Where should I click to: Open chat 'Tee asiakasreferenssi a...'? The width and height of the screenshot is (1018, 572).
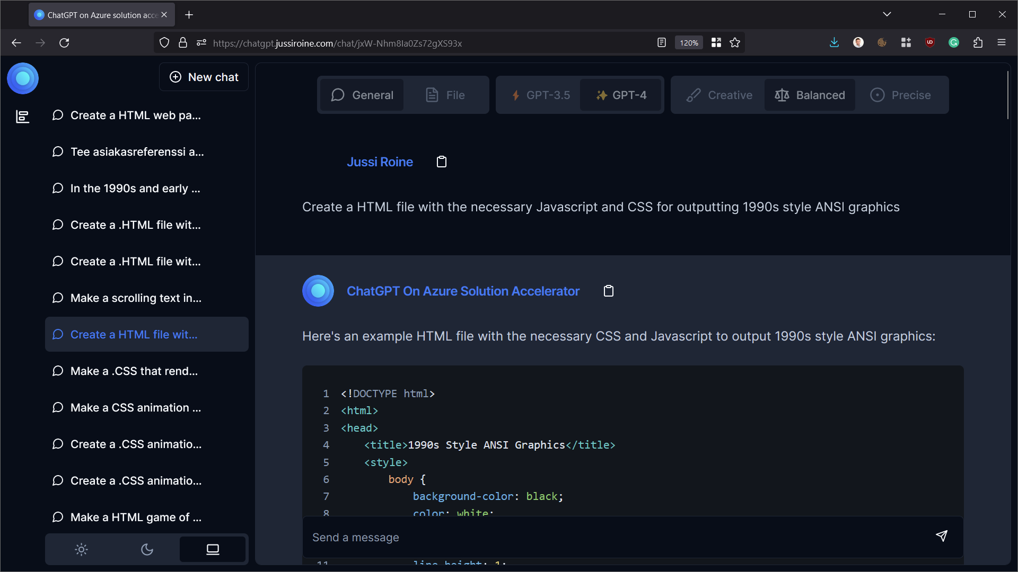click(x=147, y=152)
